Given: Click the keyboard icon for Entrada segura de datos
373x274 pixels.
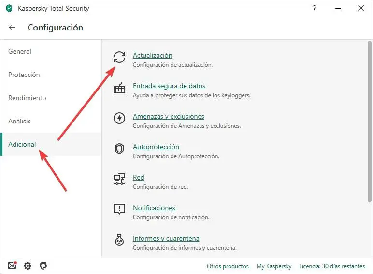Looking at the screenshot, I should click(x=119, y=88).
